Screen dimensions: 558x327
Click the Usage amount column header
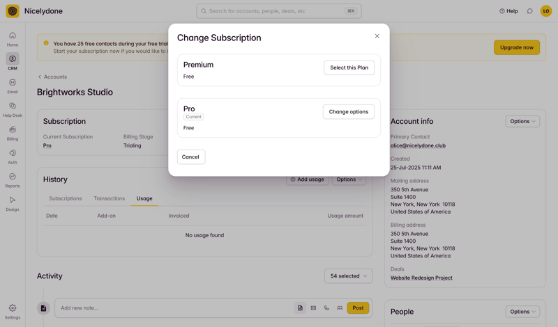[345, 216]
